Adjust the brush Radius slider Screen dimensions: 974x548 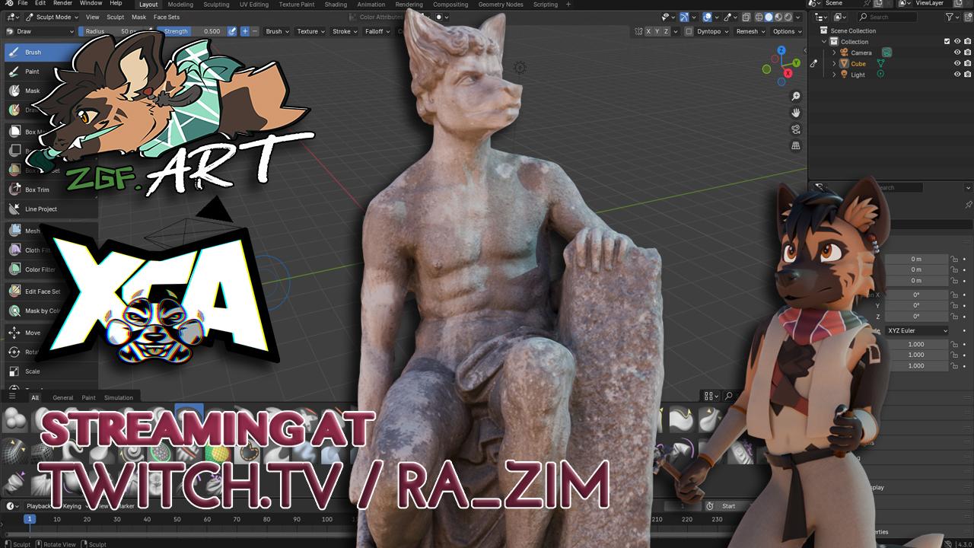pos(110,31)
